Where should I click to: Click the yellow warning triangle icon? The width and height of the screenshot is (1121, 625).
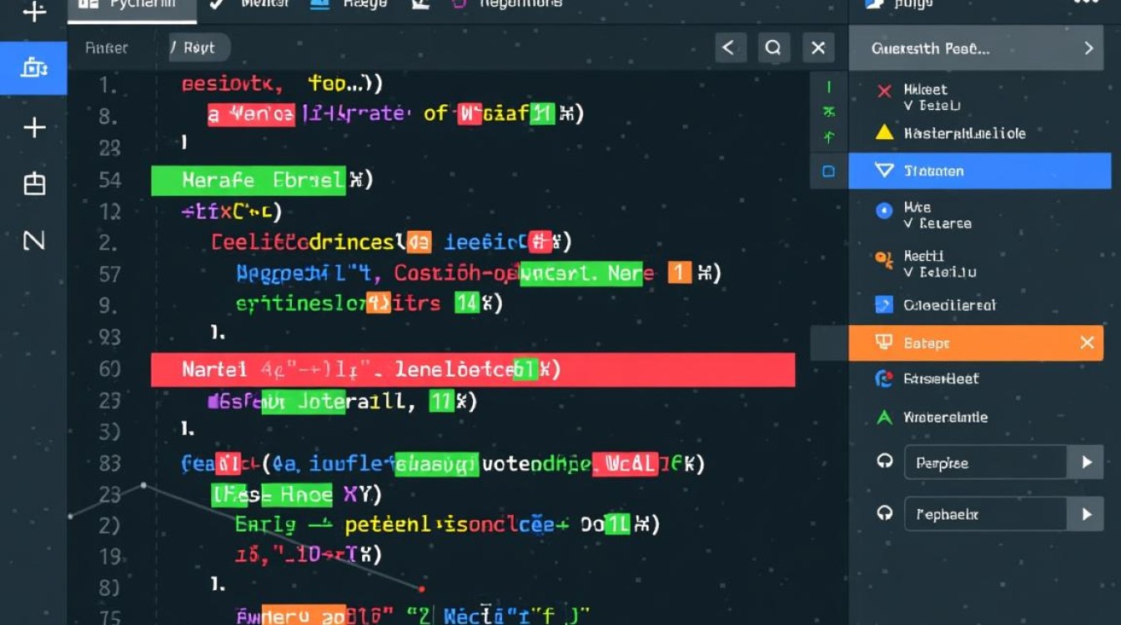pyautogui.click(x=884, y=132)
